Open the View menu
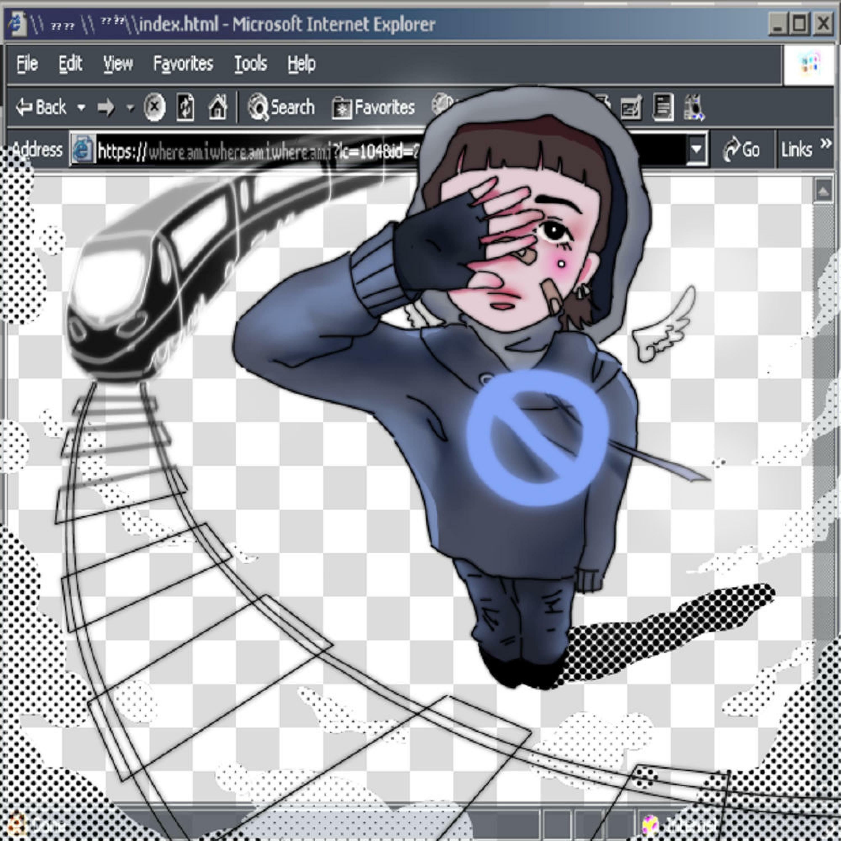 coord(118,64)
